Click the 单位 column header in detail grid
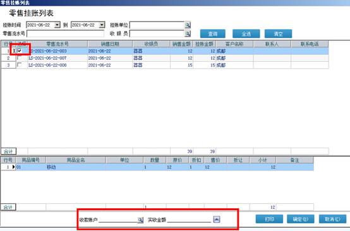Image resolution: width=350 pixels, height=231 pixels. click(x=124, y=160)
